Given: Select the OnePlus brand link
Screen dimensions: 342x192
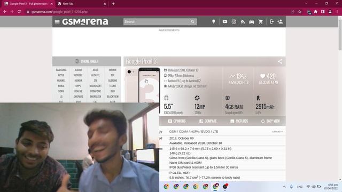Looking at the screenshot, I should tap(79, 97).
